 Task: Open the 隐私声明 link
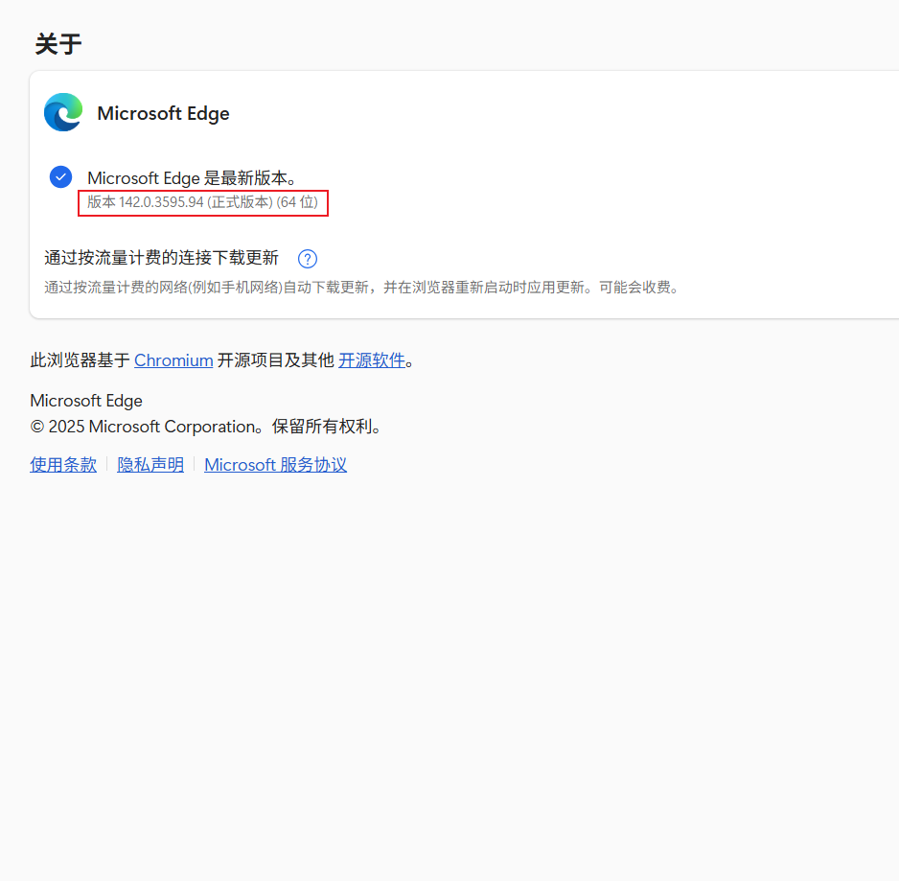150,465
